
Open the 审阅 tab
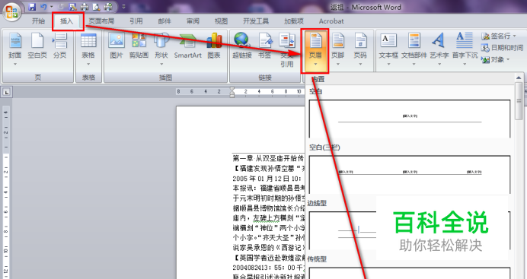point(193,21)
